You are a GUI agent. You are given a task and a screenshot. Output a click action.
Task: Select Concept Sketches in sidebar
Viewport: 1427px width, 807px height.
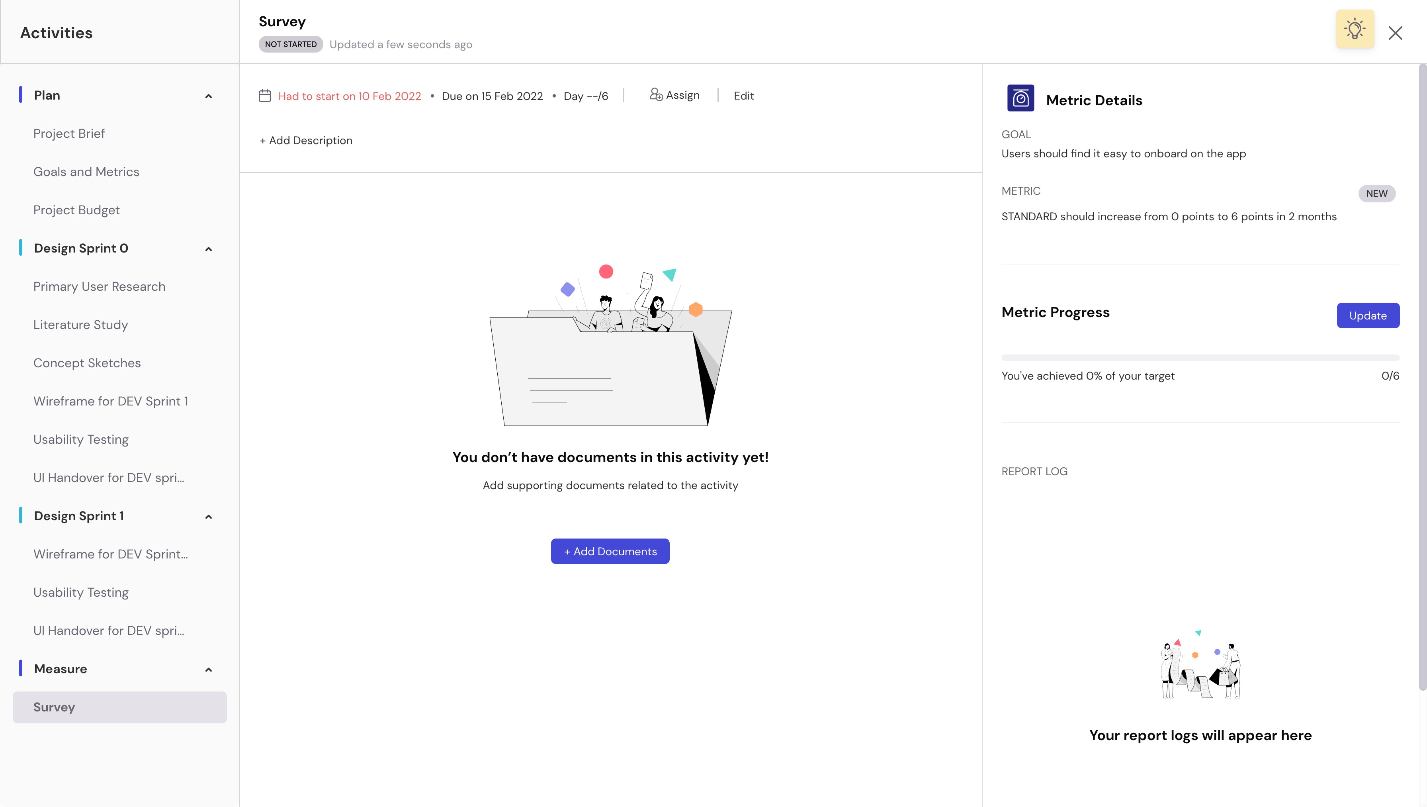click(x=87, y=363)
